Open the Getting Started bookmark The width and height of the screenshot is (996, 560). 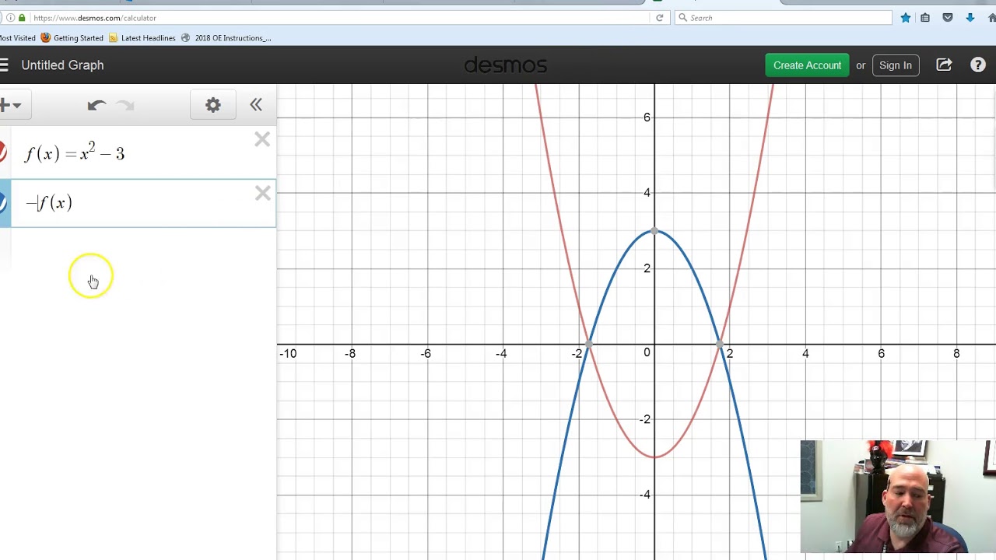coord(72,38)
